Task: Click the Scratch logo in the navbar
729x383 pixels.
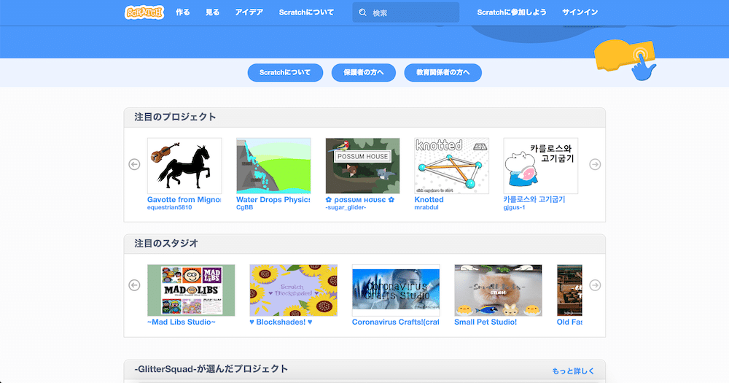Action: [x=144, y=12]
